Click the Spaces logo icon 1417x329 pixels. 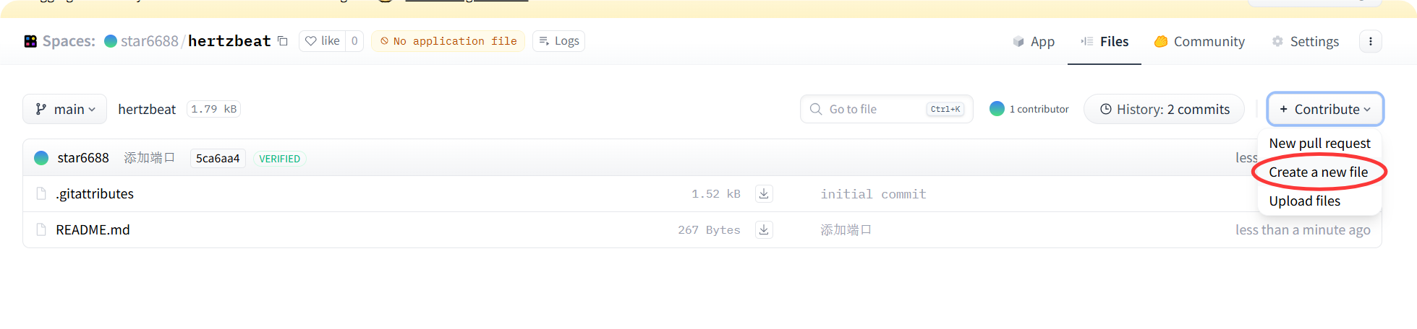(30, 41)
